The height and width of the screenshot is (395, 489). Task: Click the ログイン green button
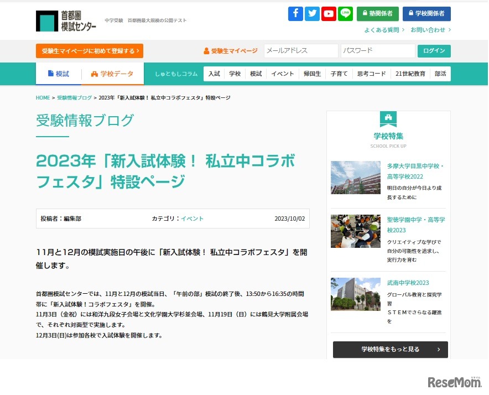(434, 50)
